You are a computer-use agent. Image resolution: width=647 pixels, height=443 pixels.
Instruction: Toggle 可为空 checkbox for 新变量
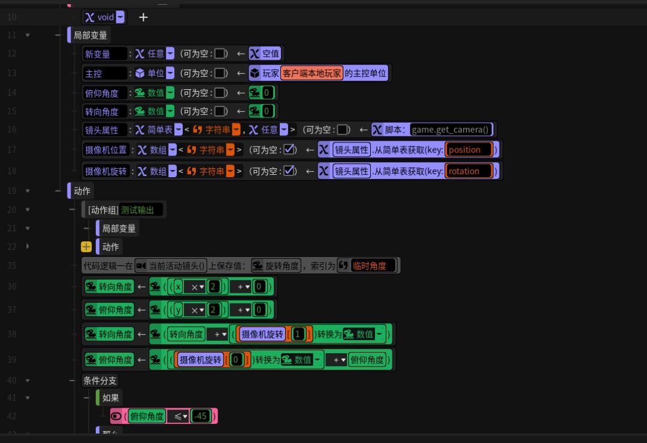coord(220,54)
